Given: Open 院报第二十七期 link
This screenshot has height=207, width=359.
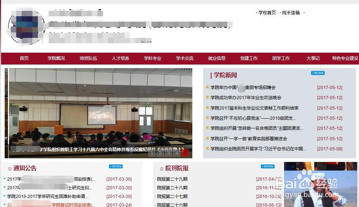Looking at the screenshot, I should (x=172, y=197).
